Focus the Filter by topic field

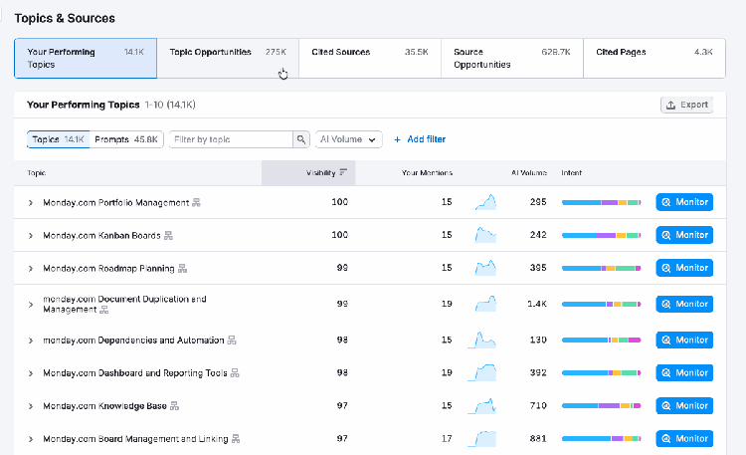pos(231,139)
